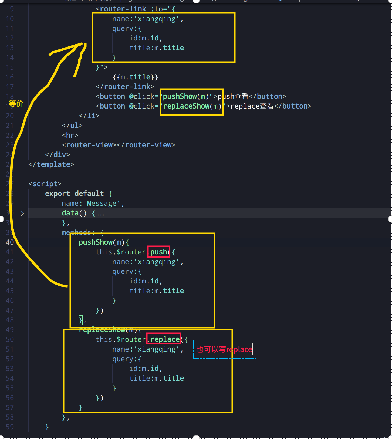Click title:m.title on line 13
The image size is (392, 439).
[157, 48]
